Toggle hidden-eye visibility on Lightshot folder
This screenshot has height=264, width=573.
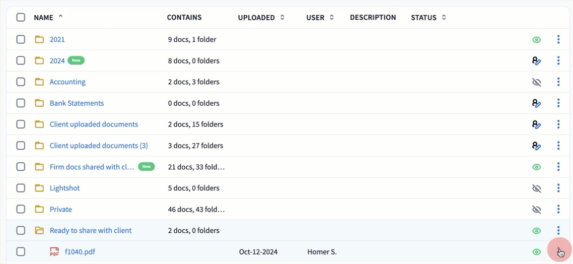tap(536, 188)
